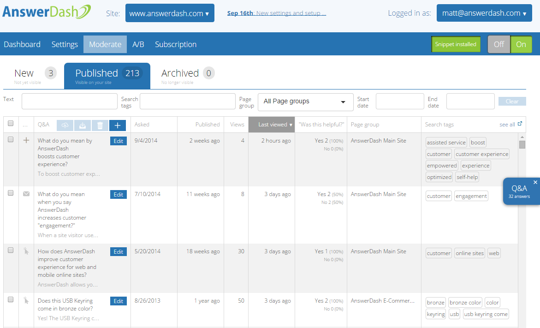540x328 pixels.
Task: Check the box for 'boosts customer experience' question
Action: (11, 139)
